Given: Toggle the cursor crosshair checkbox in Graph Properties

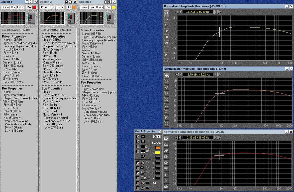Looking at the screenshot, I should point(138,136).
